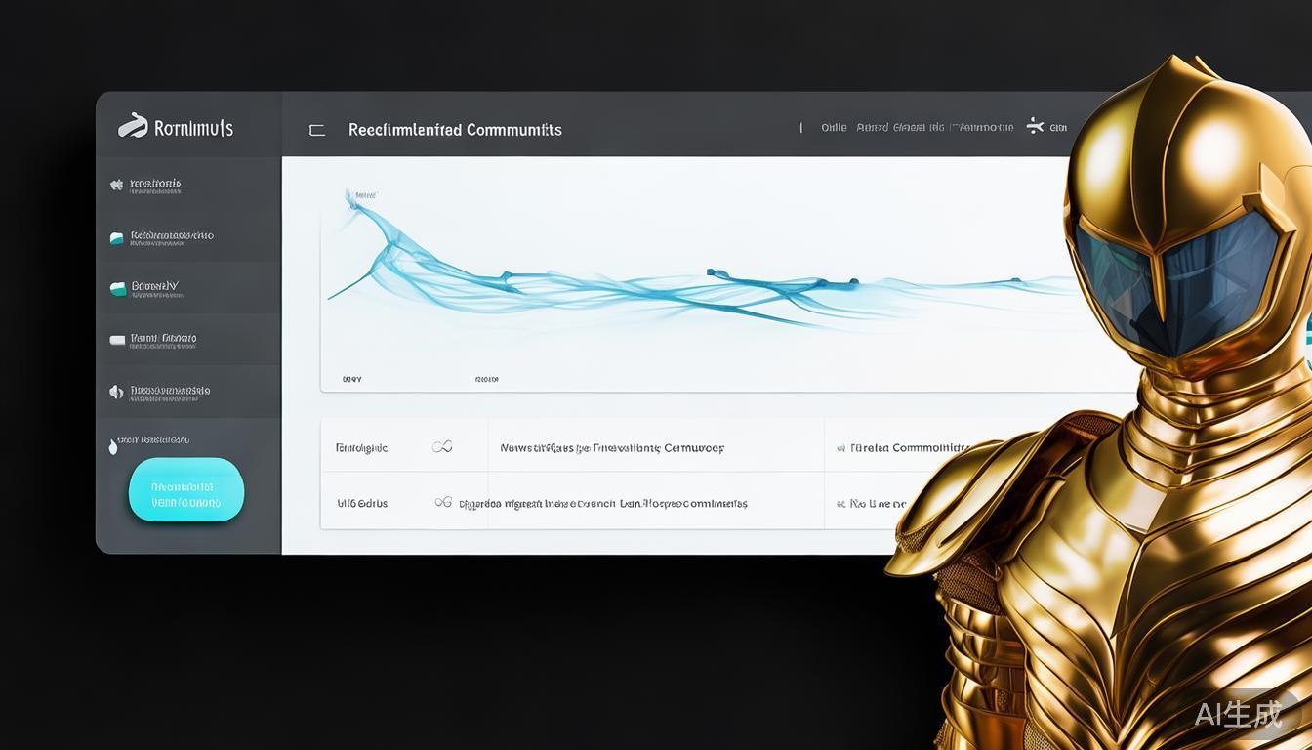Click the Rornlimuls logo swoosh icon
The width and height of the screenshot is (1312, 750).
pyautogui.click(x=133, y=125)
